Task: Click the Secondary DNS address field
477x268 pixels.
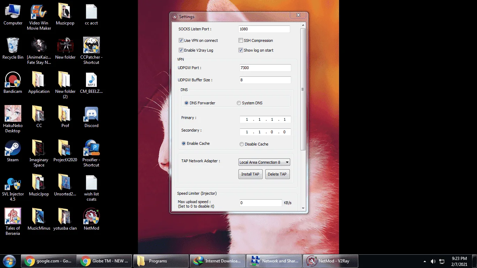Action: click(x=265, y=132)
